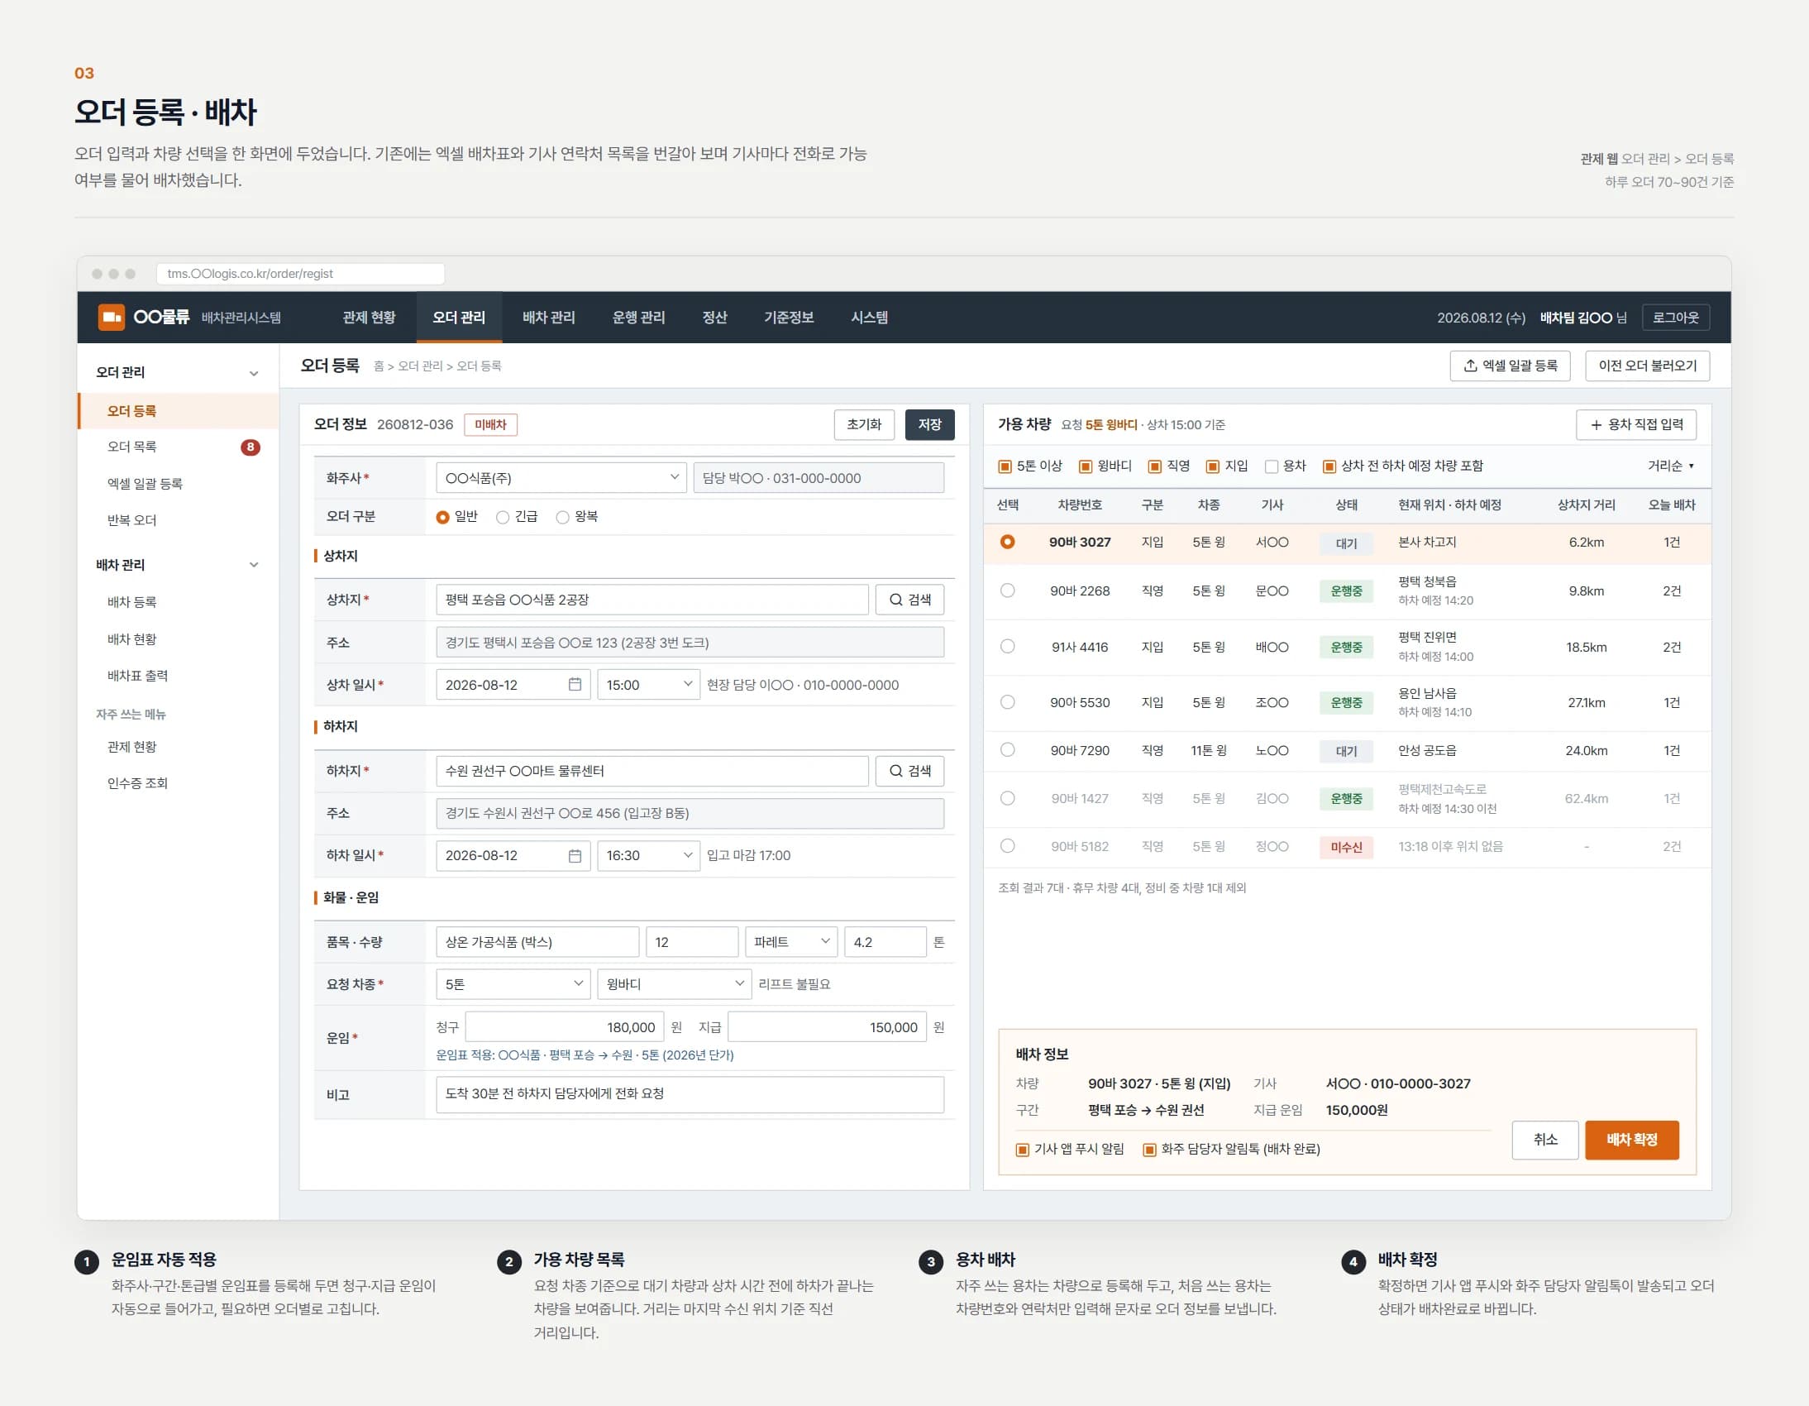
Task: Open the 화주사 OO식품(주) dropdown
Action: (561, 478)
